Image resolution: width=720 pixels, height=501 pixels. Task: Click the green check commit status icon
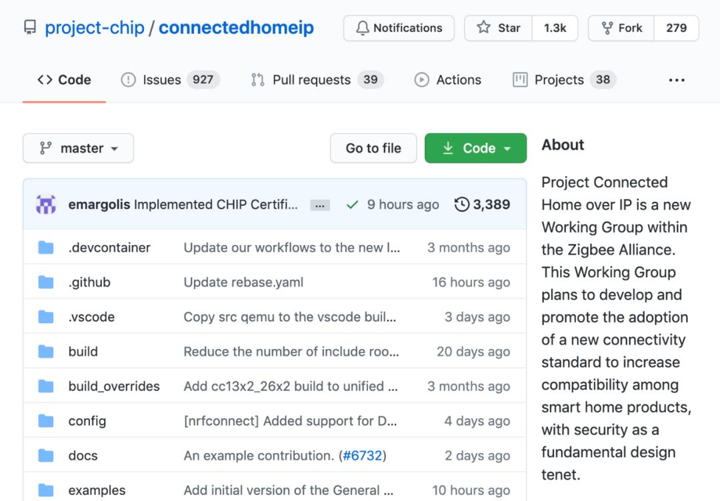click(x=353, y=205)
